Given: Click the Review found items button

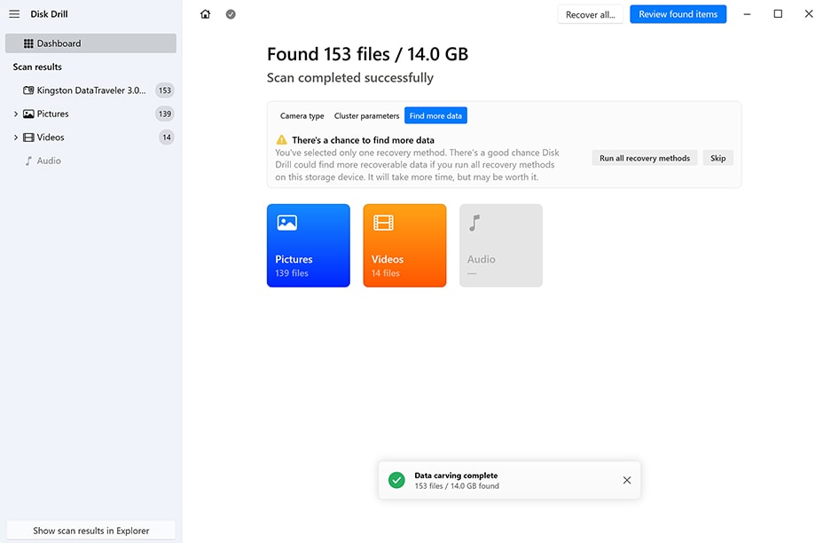Looking at the screenshot, I should pyautogui.click(x=678, y=14).
